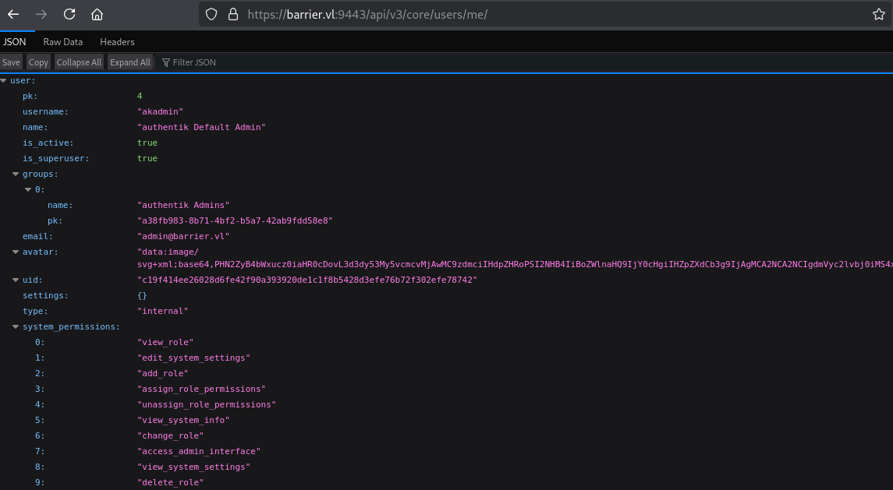Click the pk value 4
Screen dimensions: 893x490
140,96
